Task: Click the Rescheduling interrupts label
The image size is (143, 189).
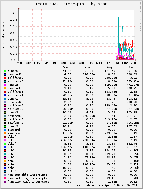Action: [x=28, y=178]
